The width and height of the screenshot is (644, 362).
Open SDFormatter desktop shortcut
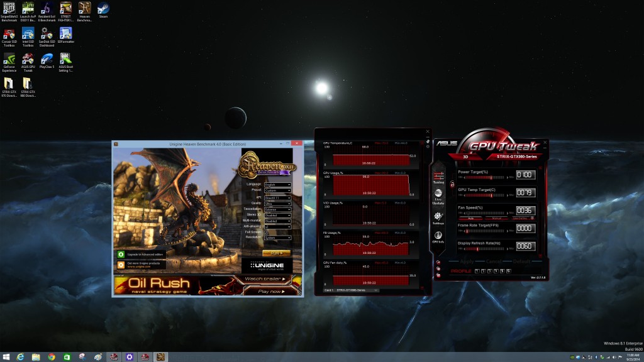(x=65, y=36)
